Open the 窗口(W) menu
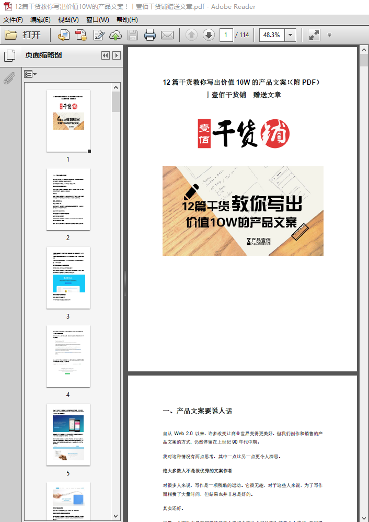The image size is (369, 522). (98, 20)
